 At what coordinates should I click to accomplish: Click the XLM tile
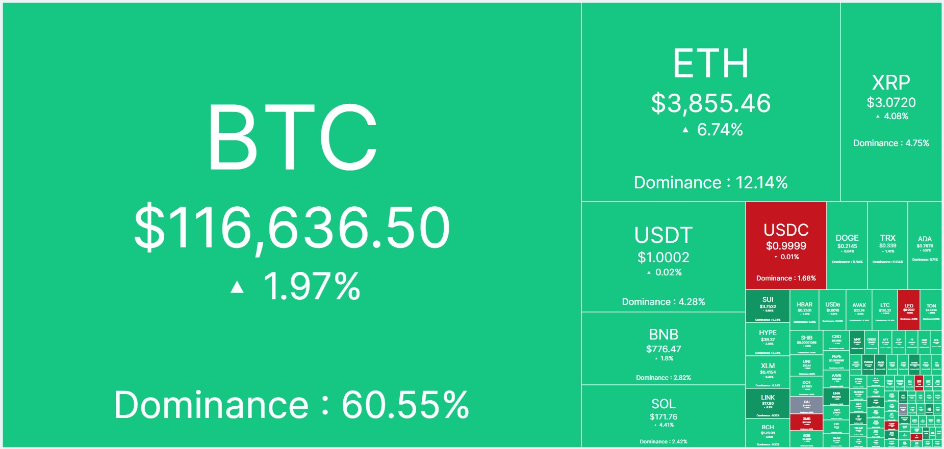point(768,372)
